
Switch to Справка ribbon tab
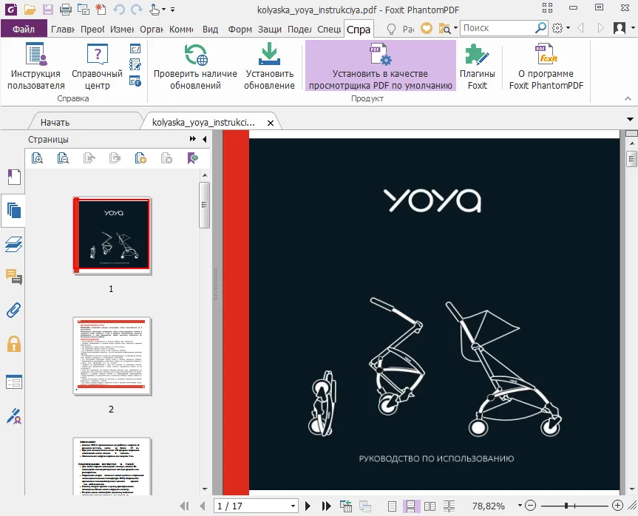click(358, 30)
